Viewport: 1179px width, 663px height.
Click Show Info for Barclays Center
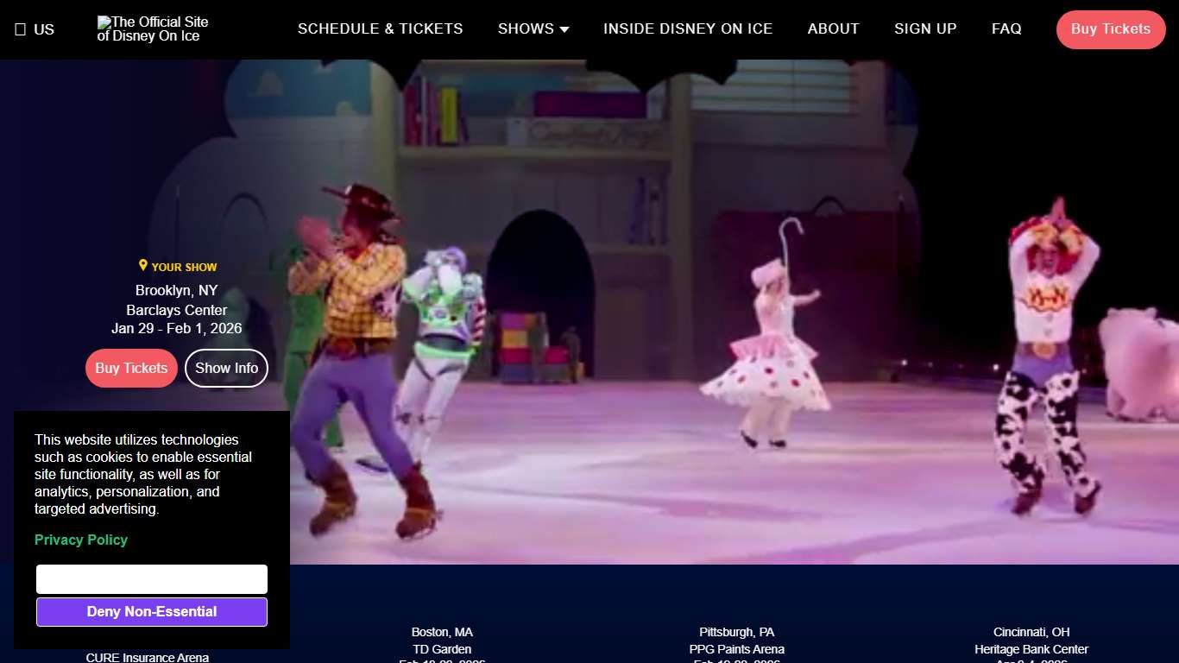[226, 368]
